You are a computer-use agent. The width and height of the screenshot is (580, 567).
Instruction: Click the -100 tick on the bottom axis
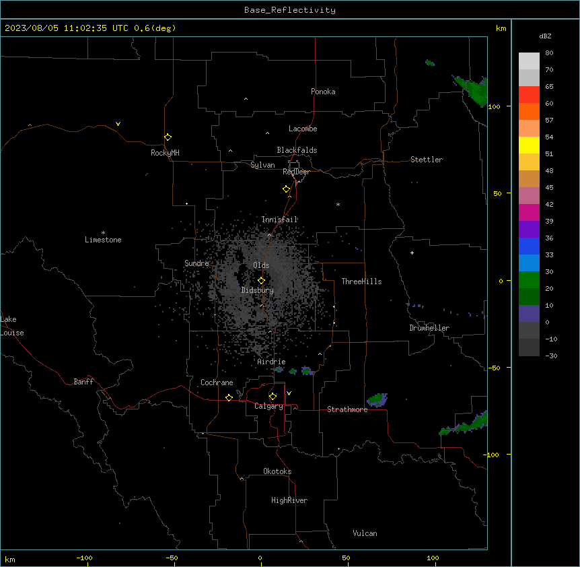[x=85, y=558]
